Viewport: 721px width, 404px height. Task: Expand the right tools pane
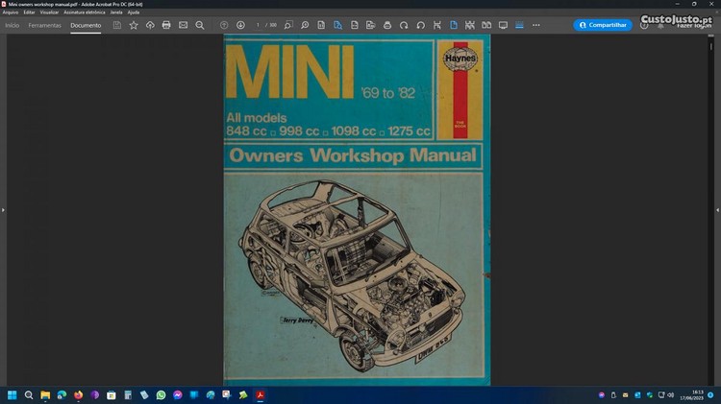(716, 209)
